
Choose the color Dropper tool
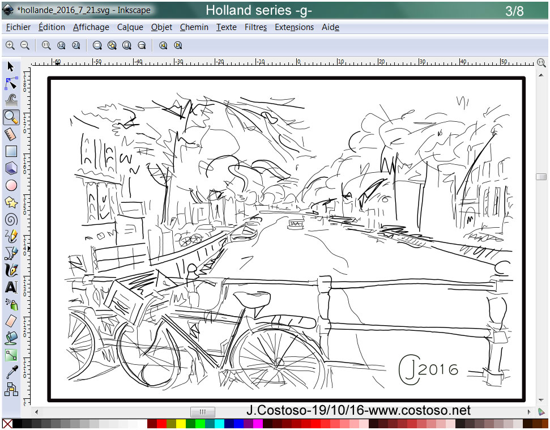[11, 372]
